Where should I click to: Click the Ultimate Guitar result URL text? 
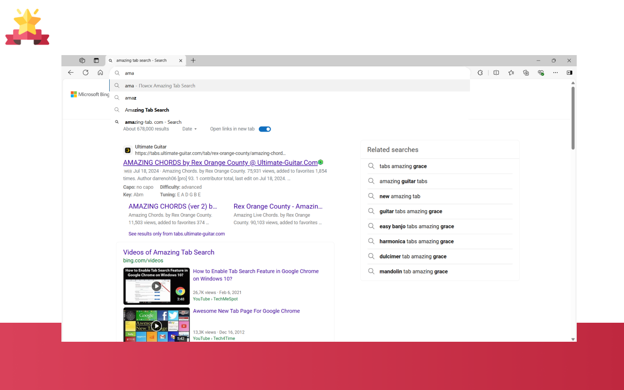211,154
